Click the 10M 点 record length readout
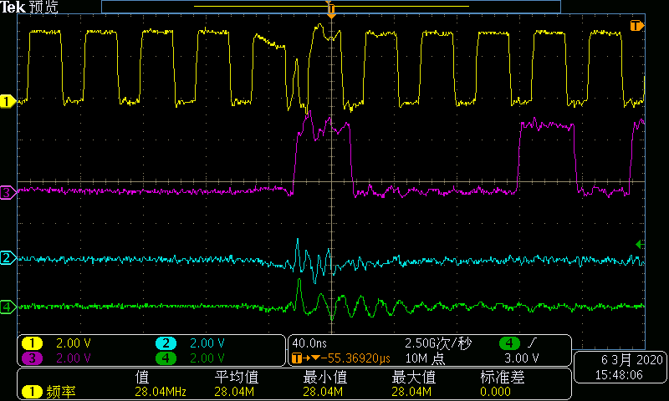 tap(425, 358)
